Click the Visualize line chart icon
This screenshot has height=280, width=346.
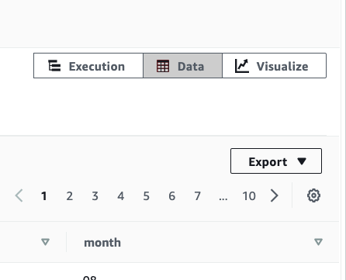[242, 66]
